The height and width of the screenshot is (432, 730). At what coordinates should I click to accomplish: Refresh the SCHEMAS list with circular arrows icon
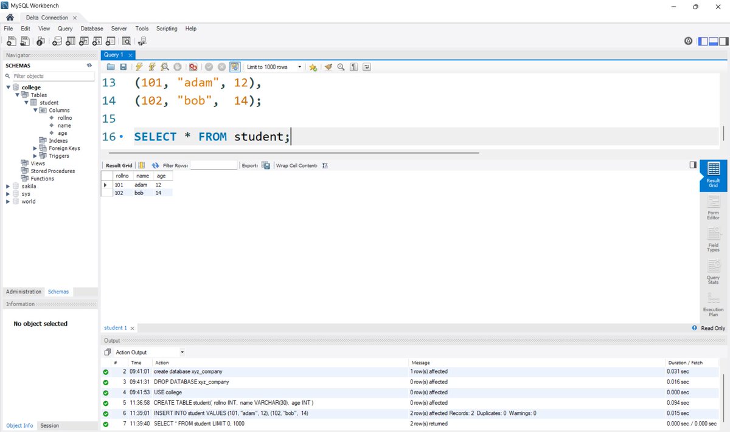(x=88, y=65)
